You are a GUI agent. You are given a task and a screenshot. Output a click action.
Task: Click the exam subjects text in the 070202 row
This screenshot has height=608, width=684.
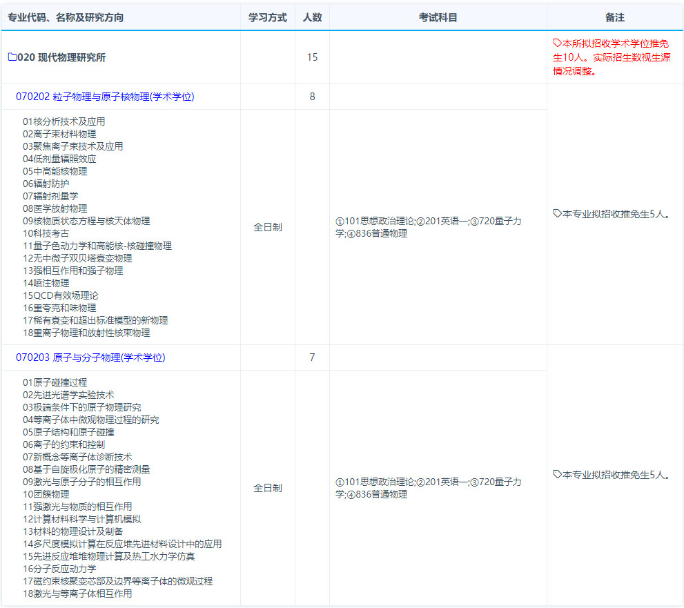[428, 227]
